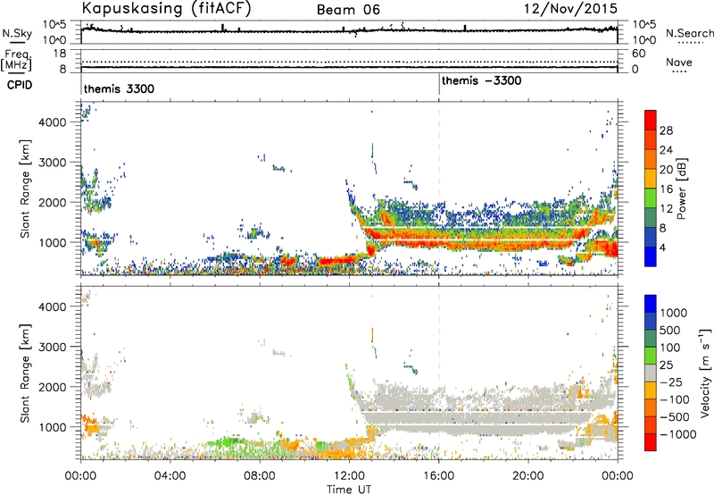714x495 pixels.
Task: Click the 'Power [dB]' color bar label
Action: 681,189
